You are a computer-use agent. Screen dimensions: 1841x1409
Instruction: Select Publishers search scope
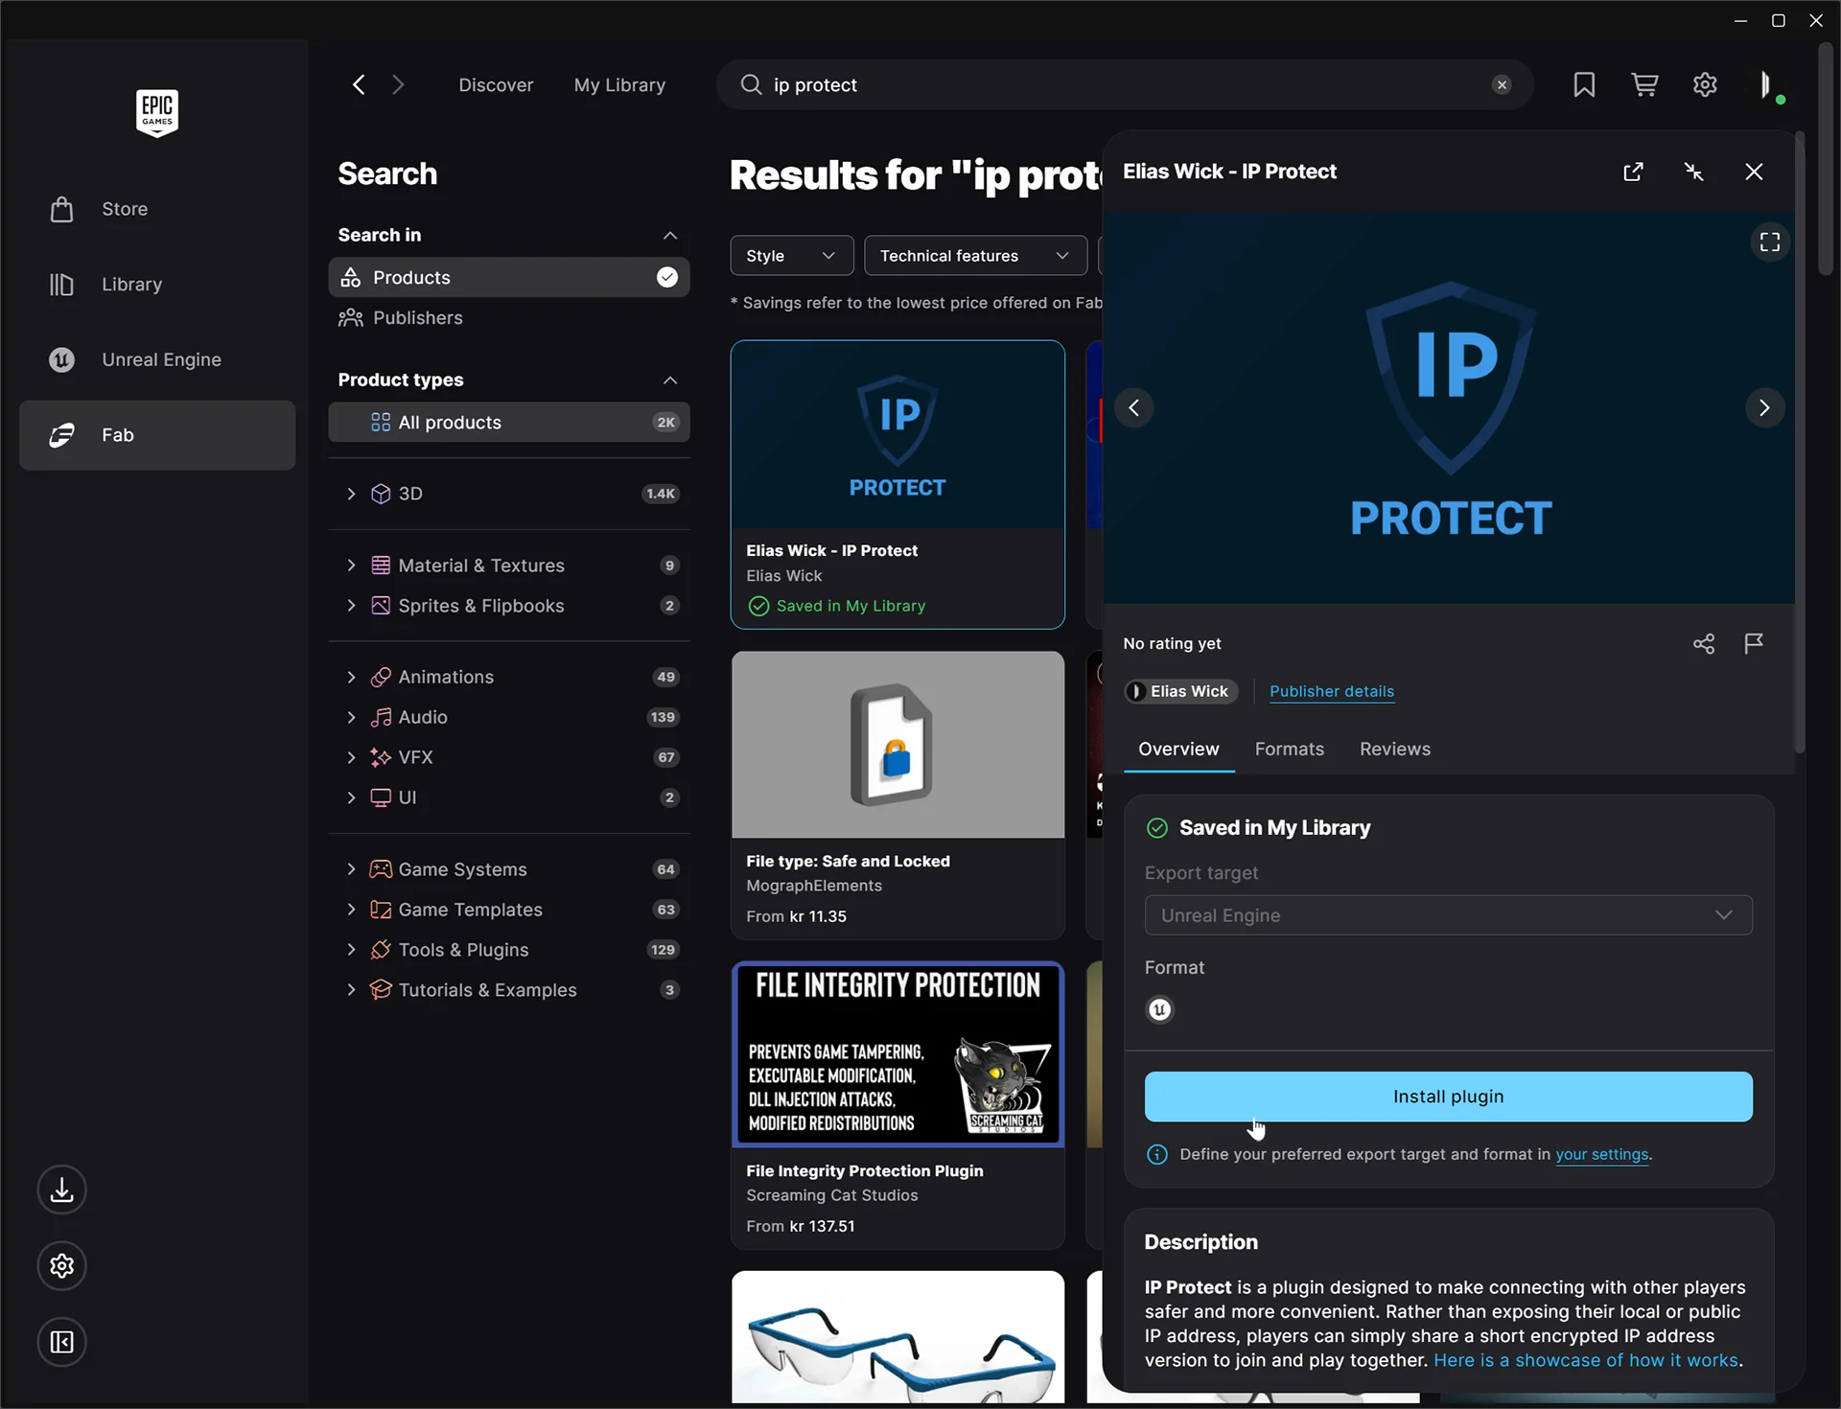click(x=509, y=318)
